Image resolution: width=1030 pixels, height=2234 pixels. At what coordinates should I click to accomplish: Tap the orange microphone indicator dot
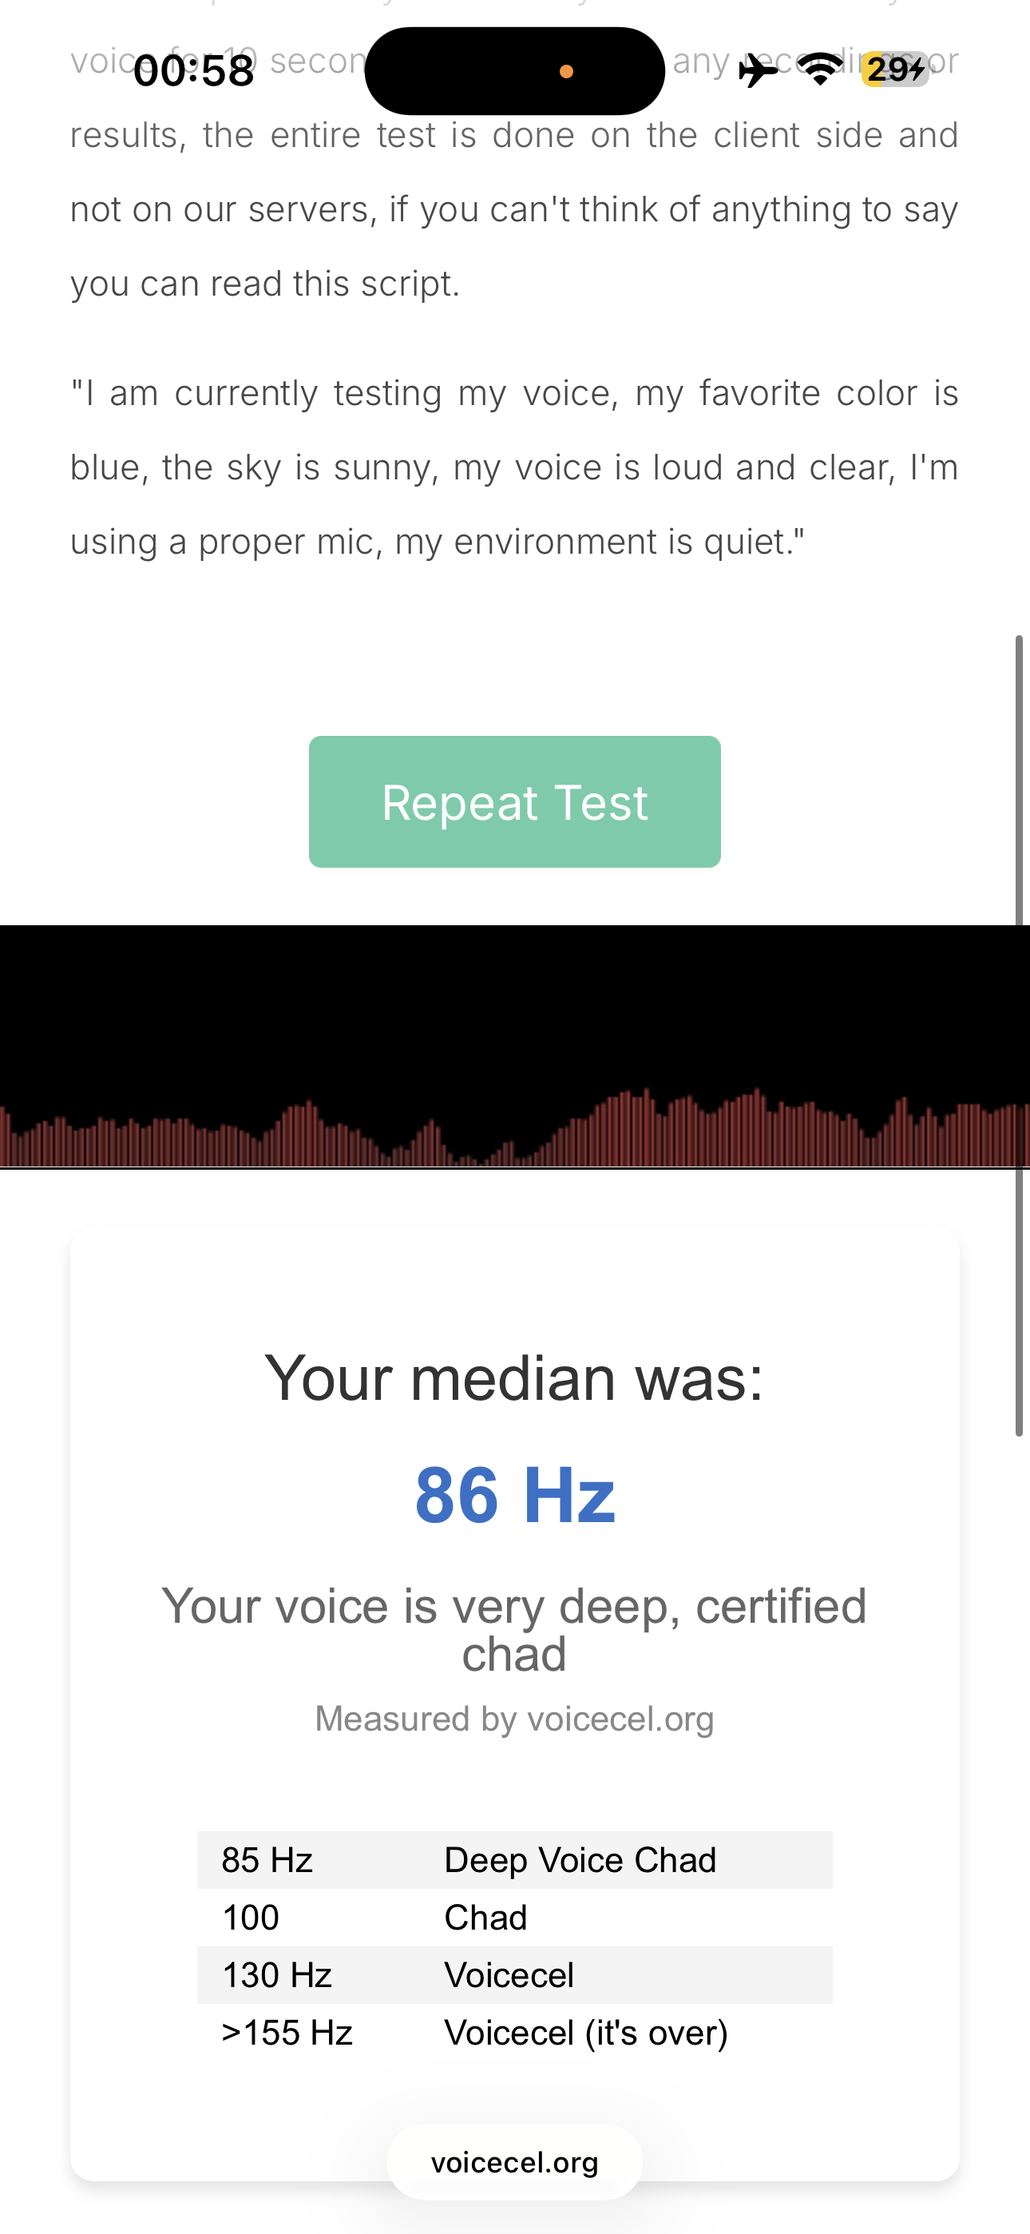566,72
